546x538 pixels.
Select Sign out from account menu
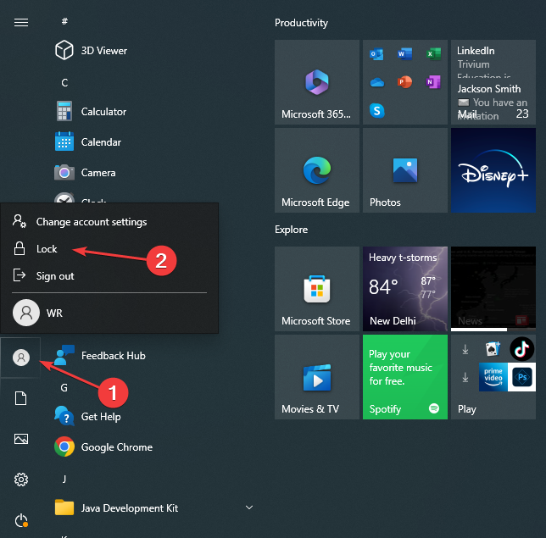pos(109,276)
